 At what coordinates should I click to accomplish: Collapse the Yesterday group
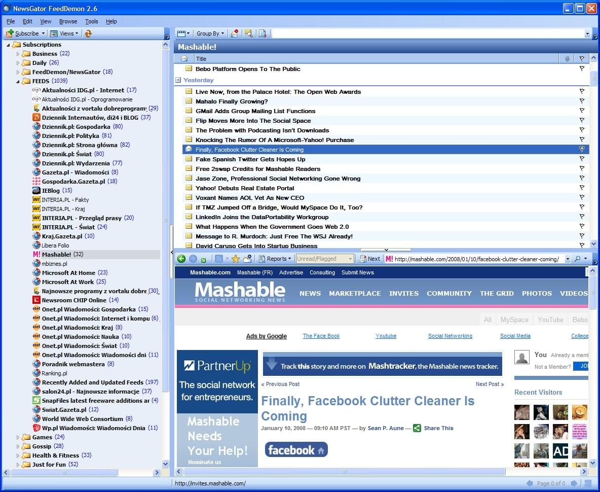(x=178, y=80)
